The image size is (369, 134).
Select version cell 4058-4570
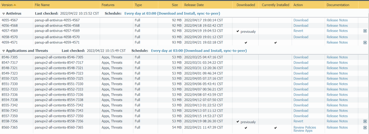[10, 37]
